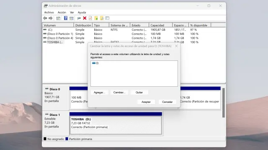The width and height of the screenshot is (268, 150).
Task: Sort by the Capacidad column header
Action: (x=161, y=25)
